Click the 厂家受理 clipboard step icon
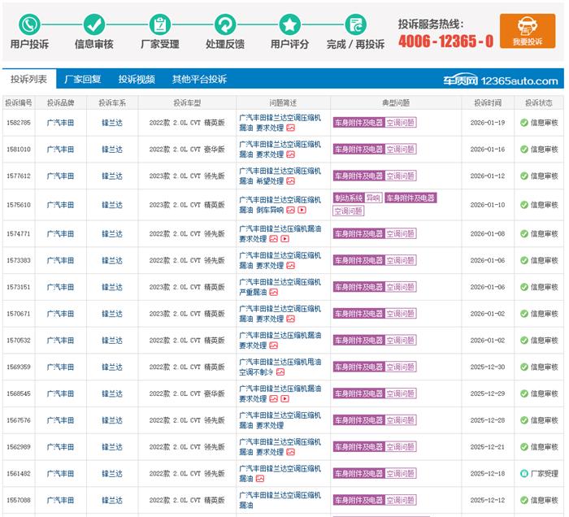 (x=160, y=24)
